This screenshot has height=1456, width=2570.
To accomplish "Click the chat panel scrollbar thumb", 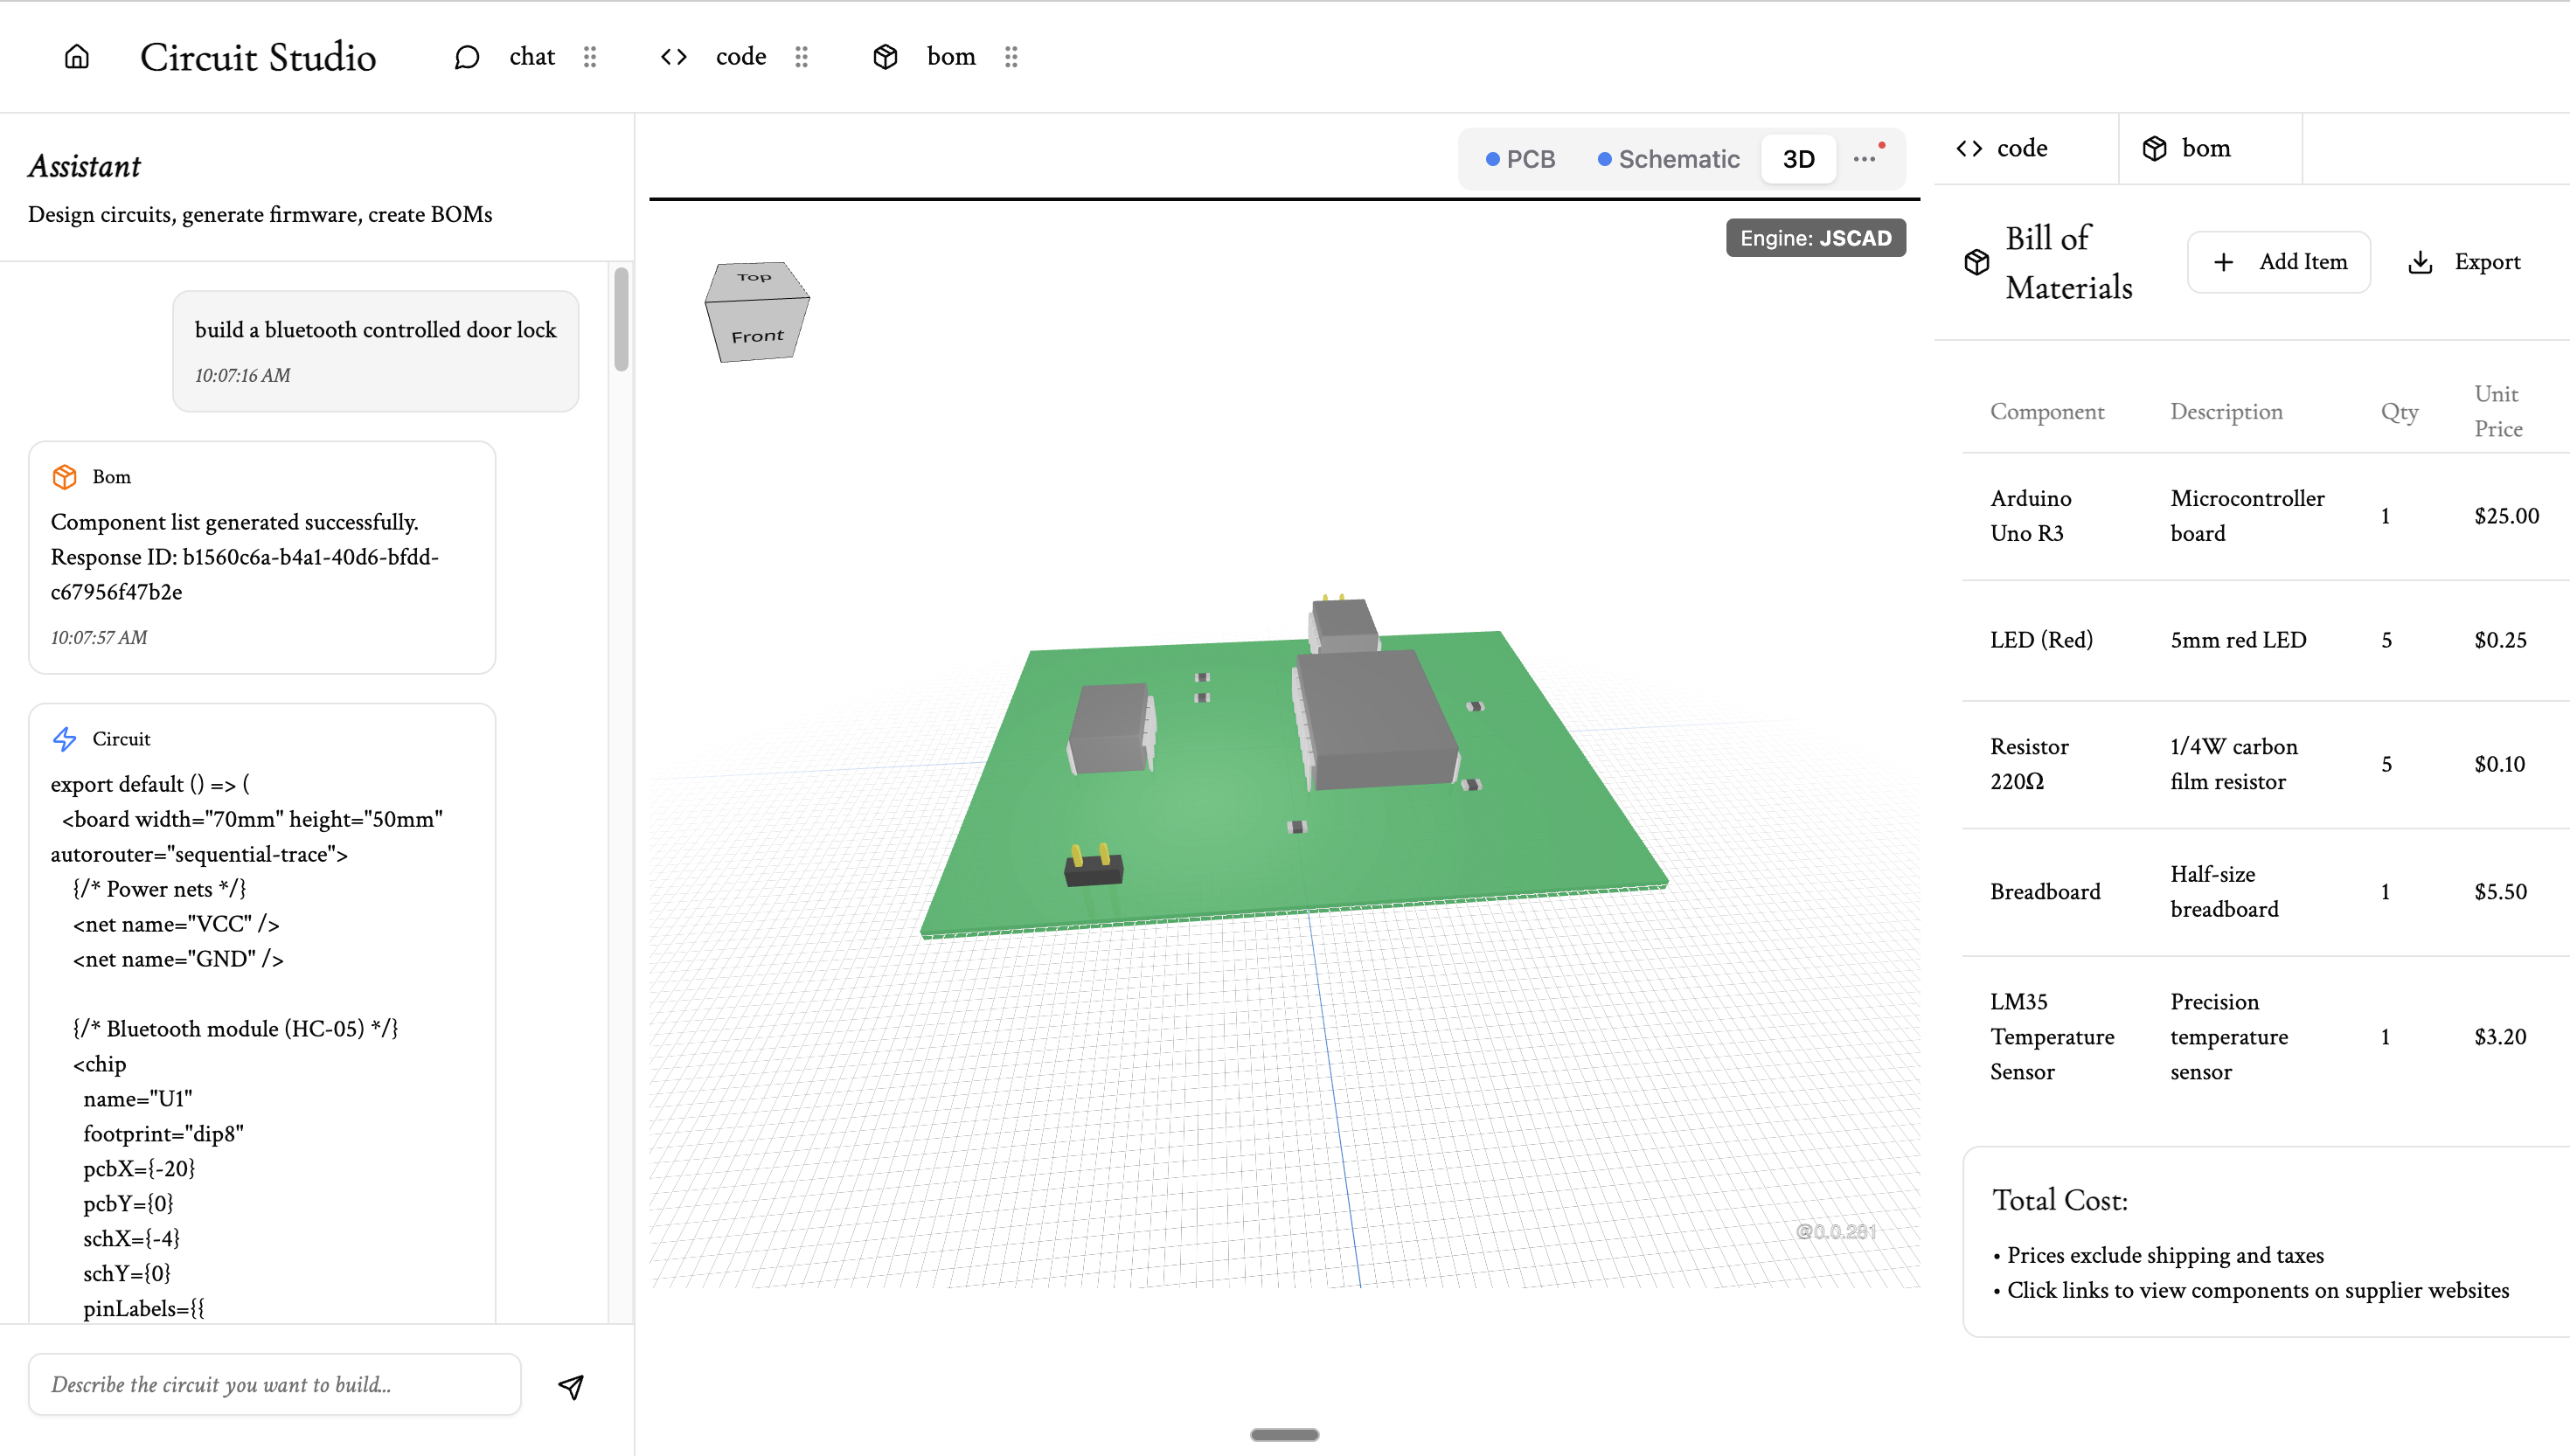I will point(621,320).
